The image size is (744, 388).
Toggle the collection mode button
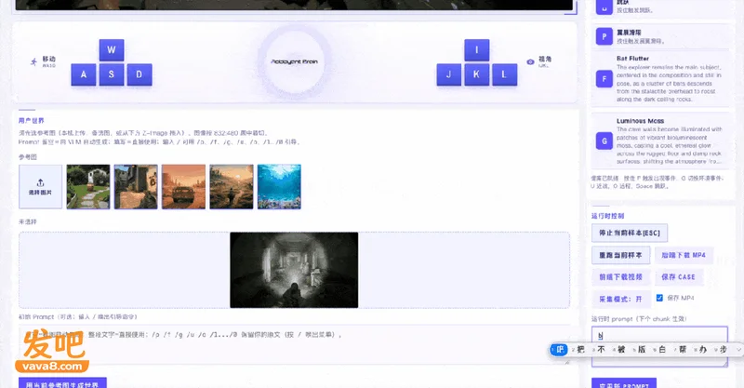coord(620,300)
